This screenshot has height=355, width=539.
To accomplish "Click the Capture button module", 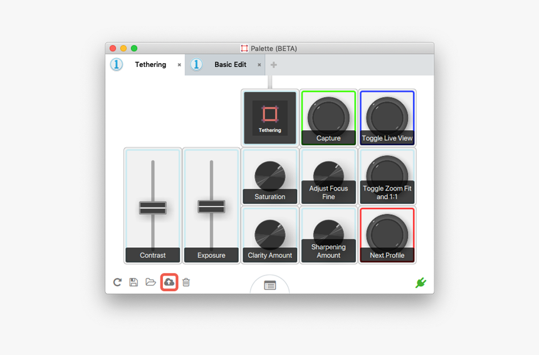I will point(328,118).
